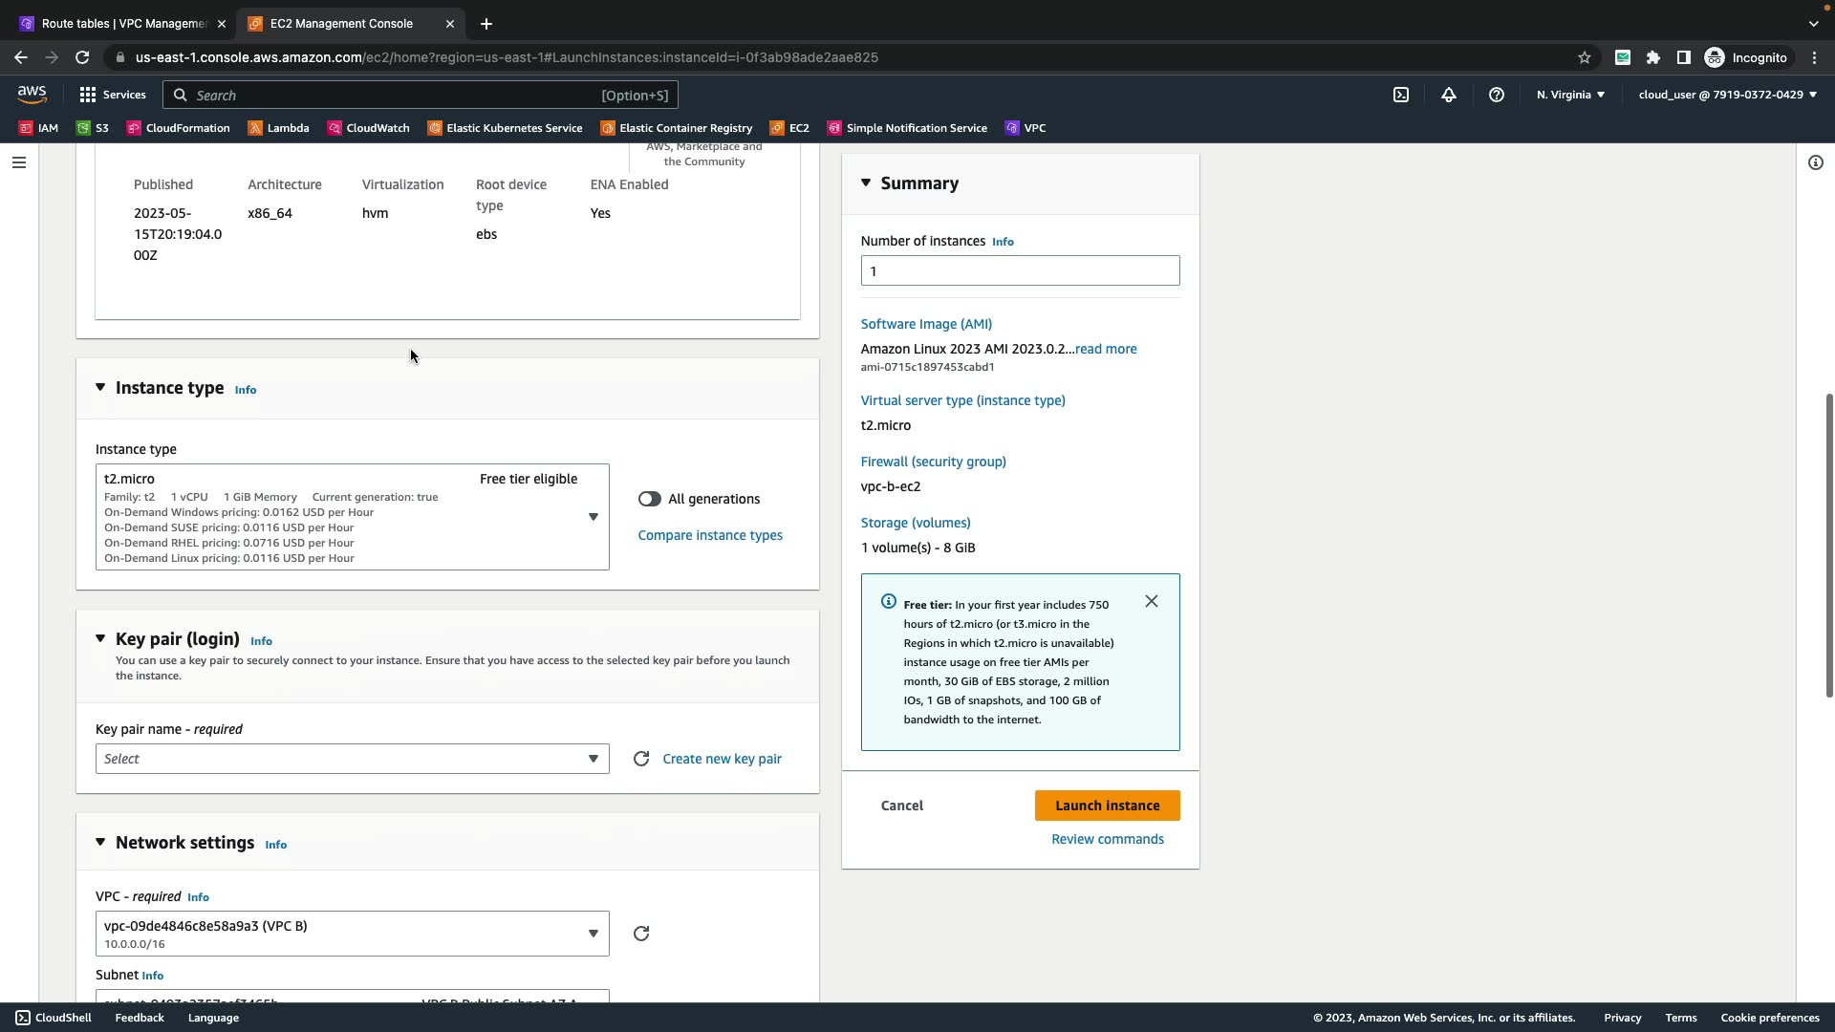Switch to Route tables VPC browser tab
Image resolution: width=1835 pixels, height=1032 pixels.
[122, 24]
